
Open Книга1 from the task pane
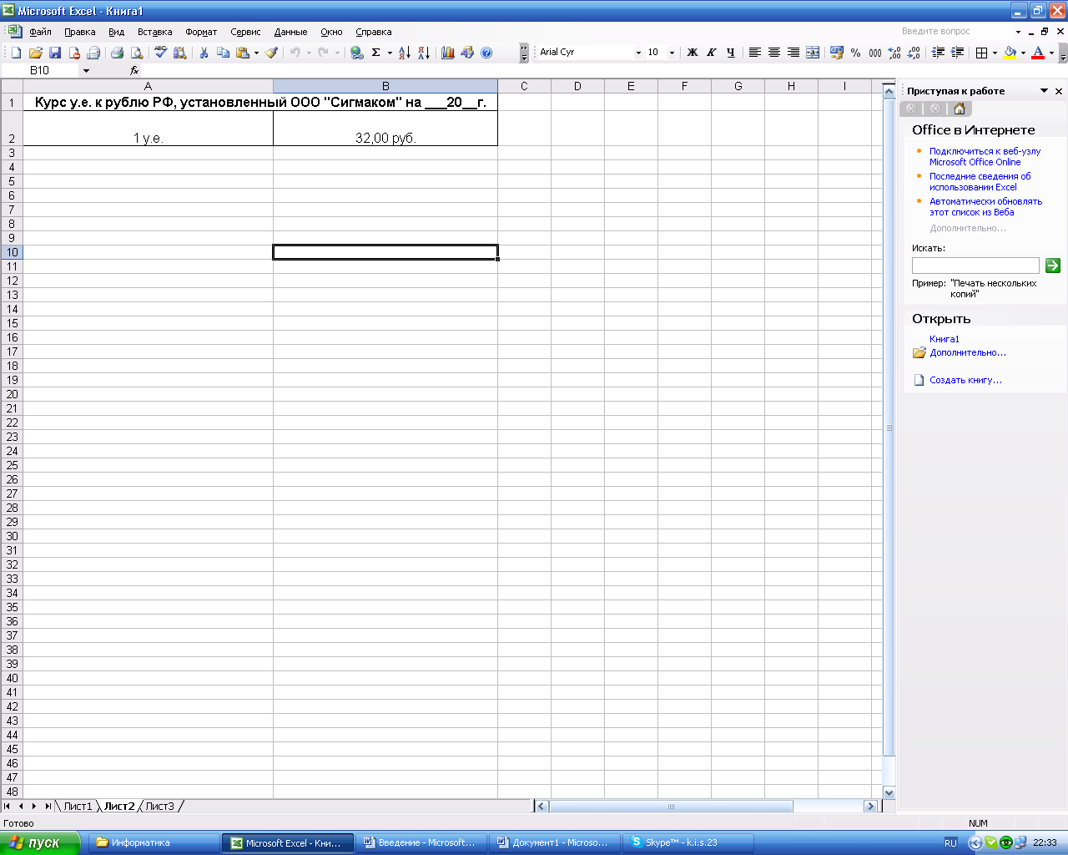945,339
